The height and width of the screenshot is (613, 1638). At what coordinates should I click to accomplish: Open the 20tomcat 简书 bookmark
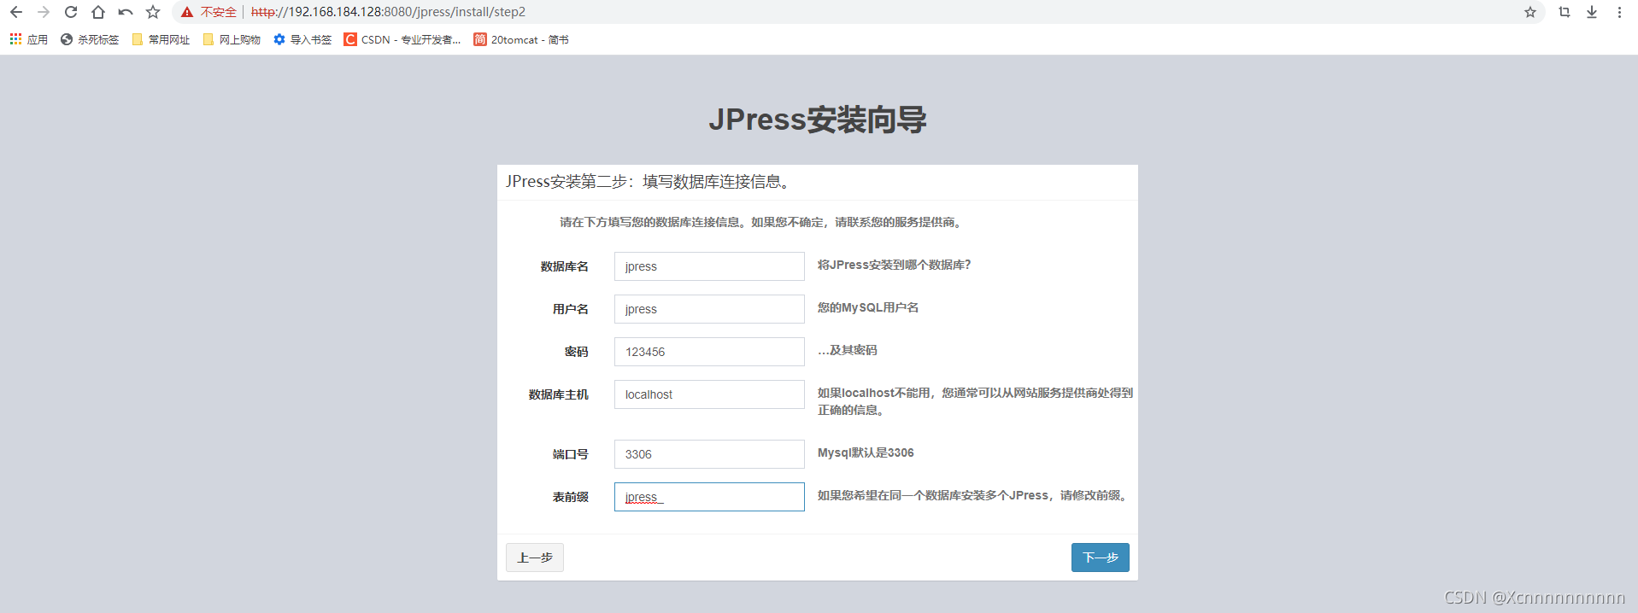tap(521, 39)
